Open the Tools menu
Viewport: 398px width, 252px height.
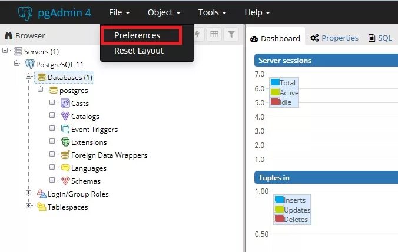click(212, 12)
